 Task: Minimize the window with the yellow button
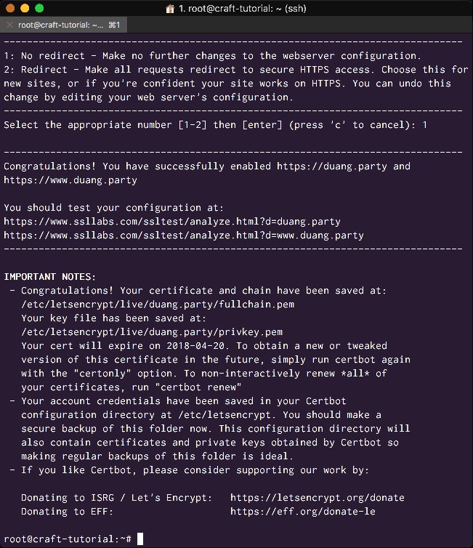(x=25, y=9)
